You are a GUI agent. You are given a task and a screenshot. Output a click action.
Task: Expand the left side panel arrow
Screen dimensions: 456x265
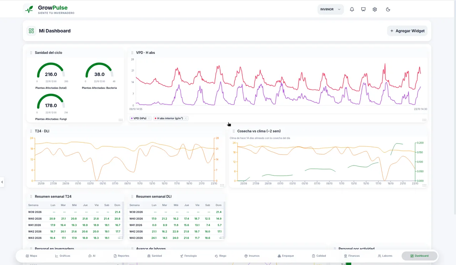tap(2, 182)
